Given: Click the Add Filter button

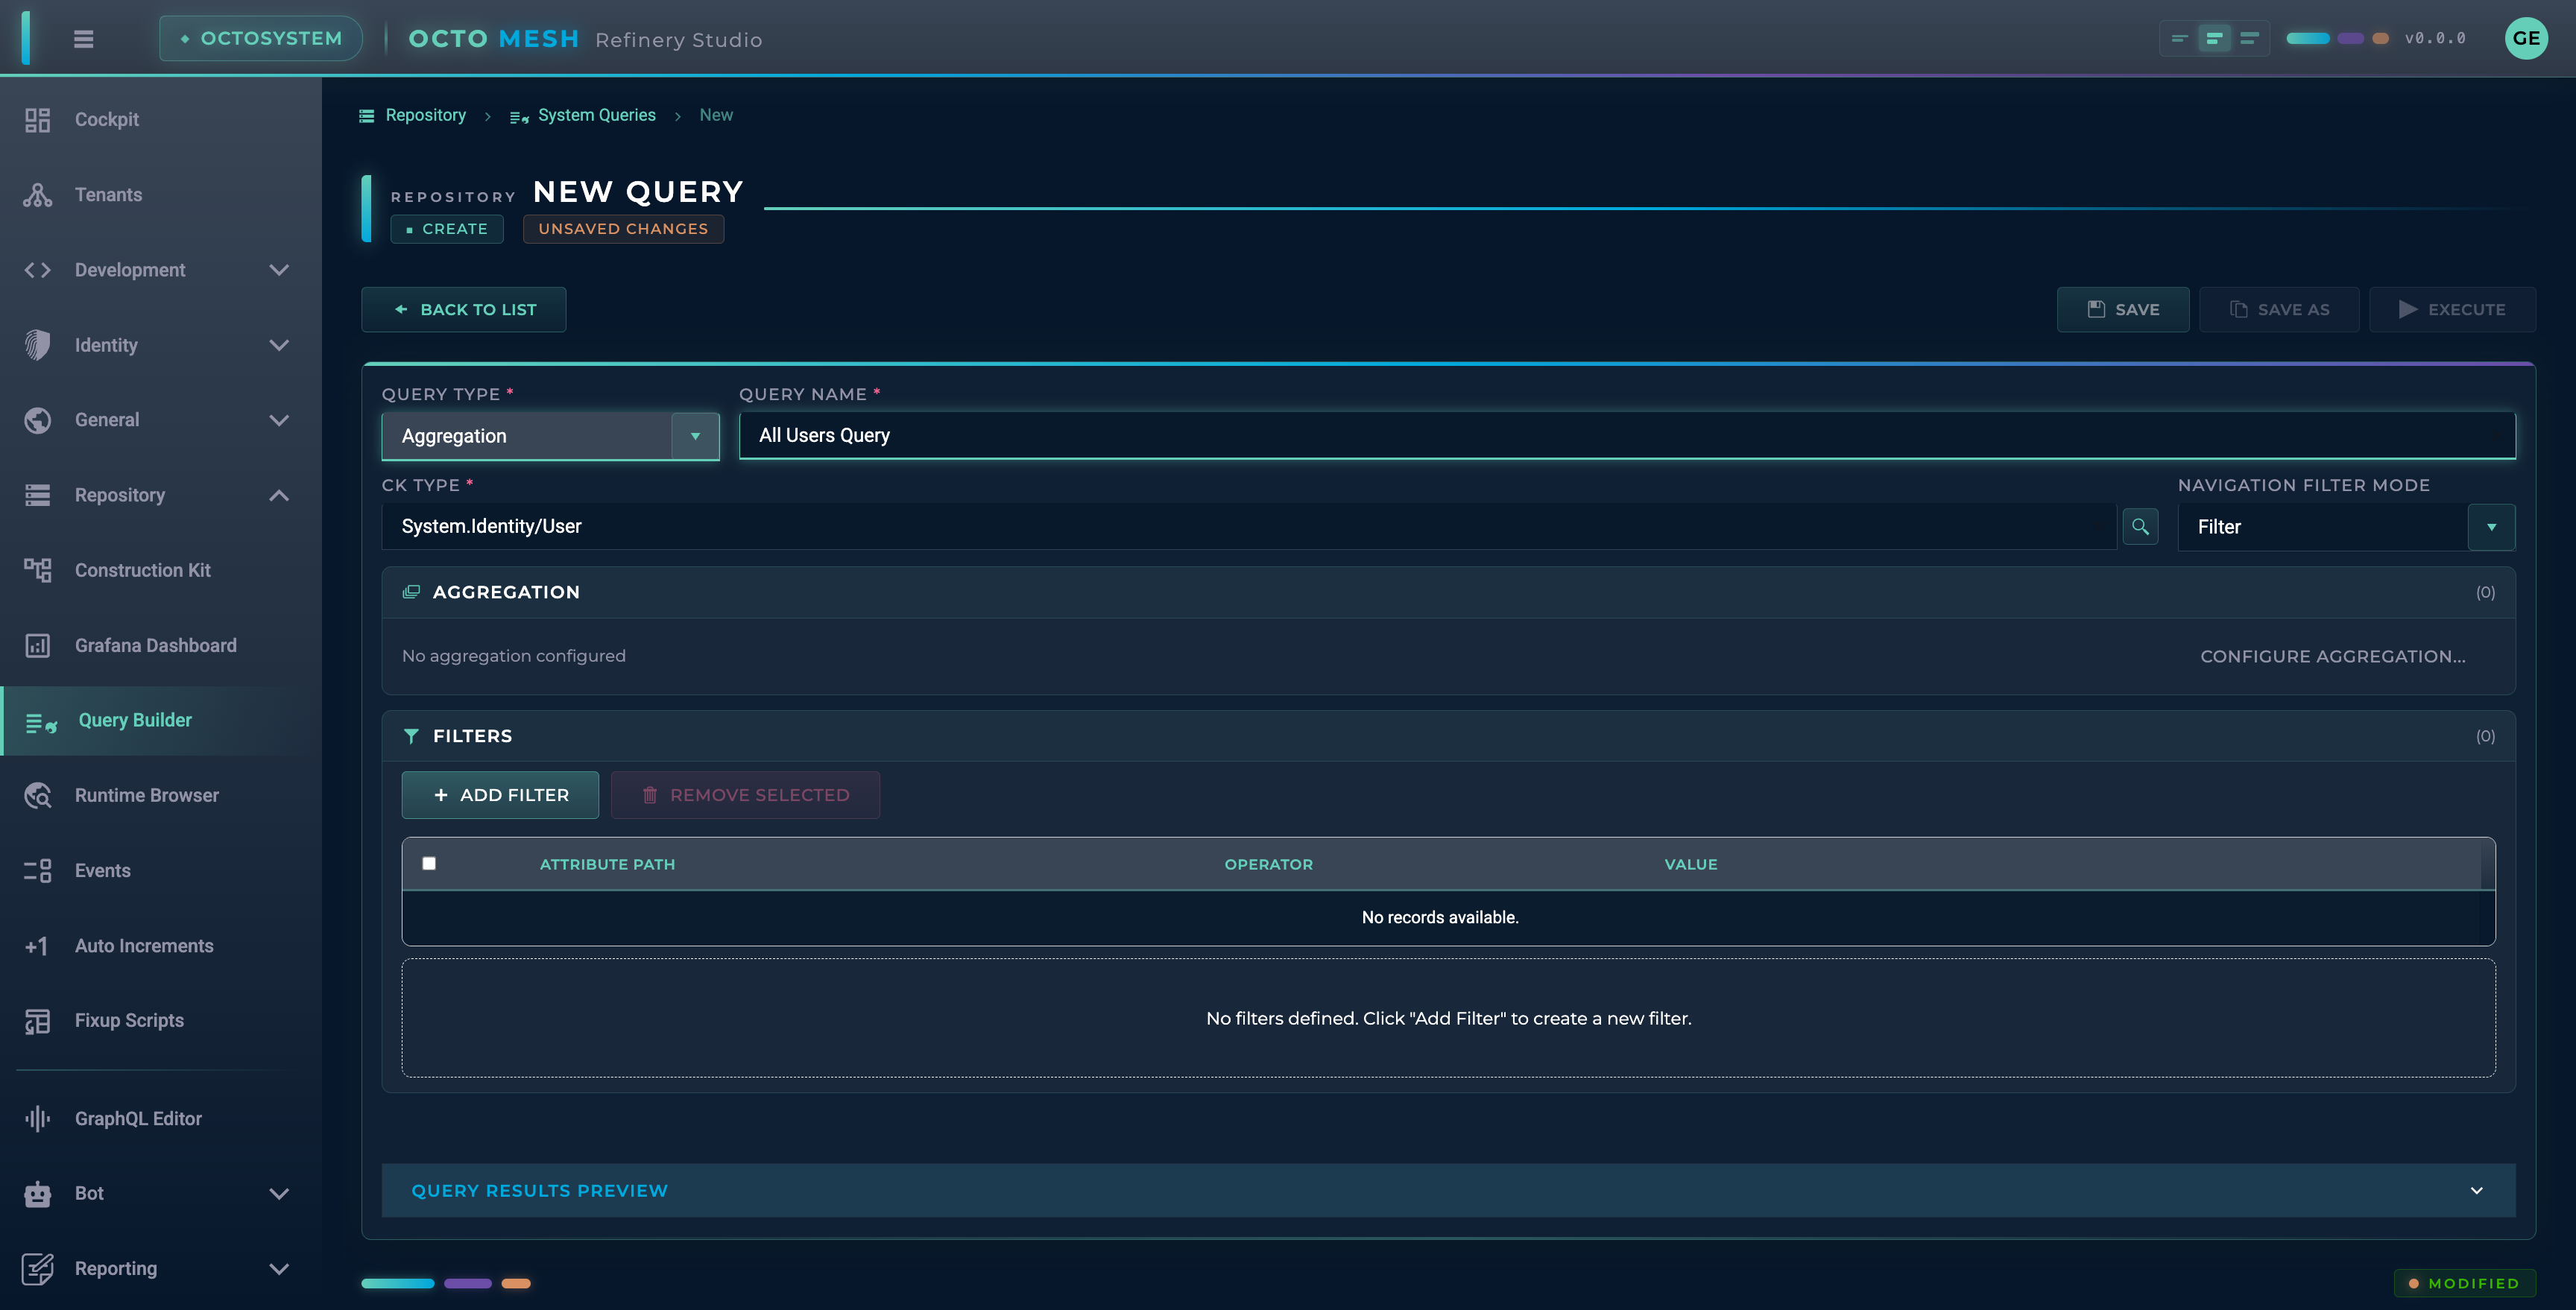Looking at the screenshot, I should coord(500,794).
